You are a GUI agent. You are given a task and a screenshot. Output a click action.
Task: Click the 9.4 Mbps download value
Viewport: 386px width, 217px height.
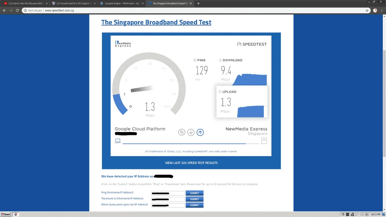[226, 70]
